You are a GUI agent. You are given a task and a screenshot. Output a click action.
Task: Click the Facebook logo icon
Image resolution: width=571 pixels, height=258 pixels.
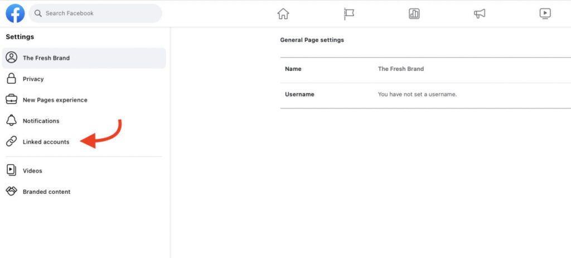[x=15, y=13]
